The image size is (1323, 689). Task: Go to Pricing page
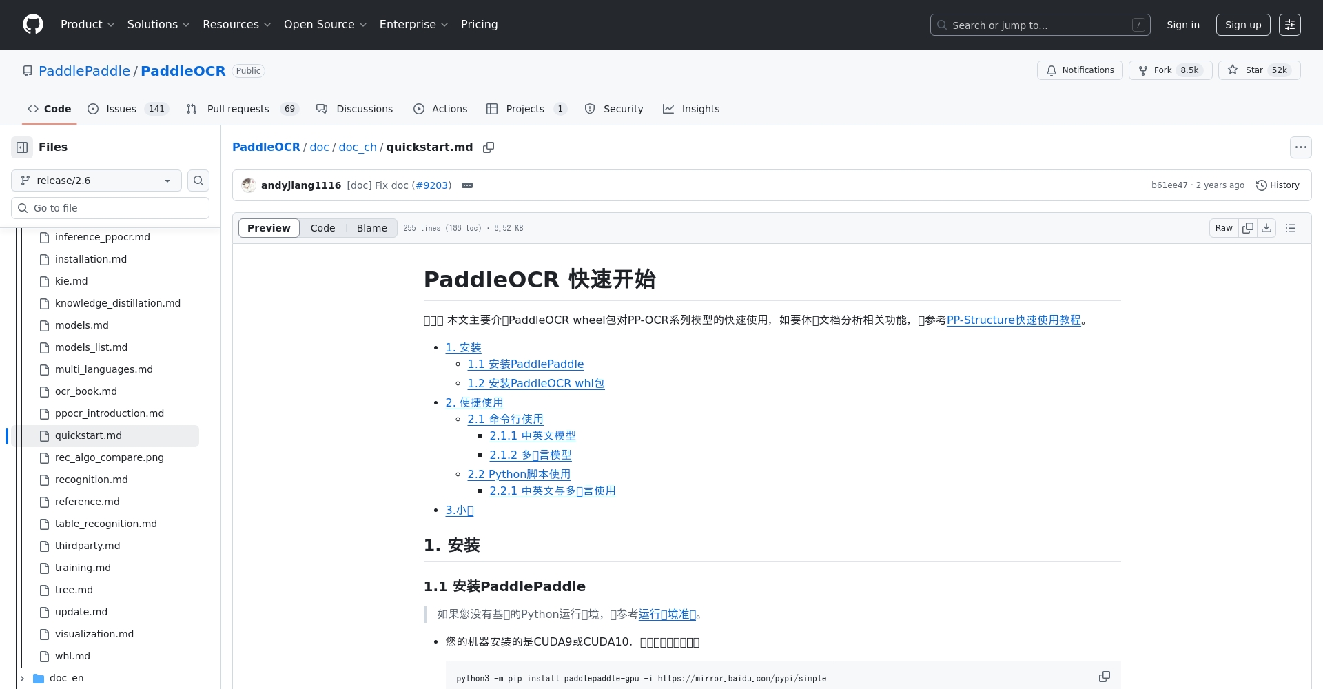[480, 25]
